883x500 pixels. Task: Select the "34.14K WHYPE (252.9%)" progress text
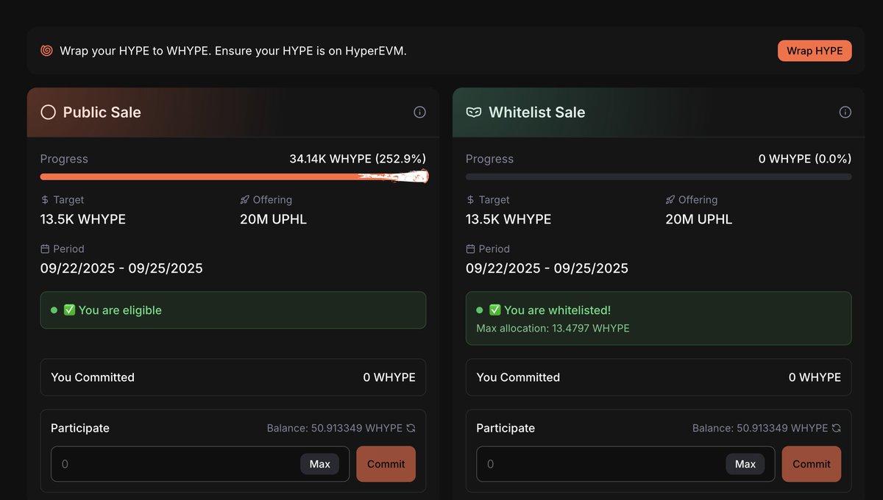coord(358,159)
